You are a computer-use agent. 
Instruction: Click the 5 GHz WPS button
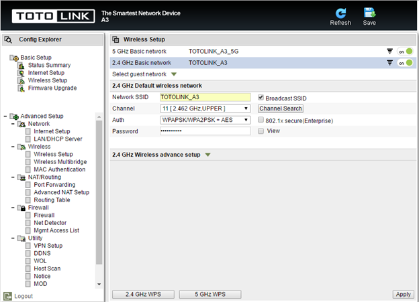pyautogui.click(x=210, y=295)
